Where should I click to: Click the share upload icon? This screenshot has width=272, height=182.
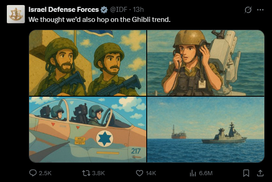260,173
